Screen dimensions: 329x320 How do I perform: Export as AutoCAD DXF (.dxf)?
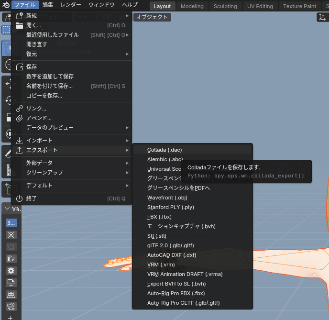192,255
